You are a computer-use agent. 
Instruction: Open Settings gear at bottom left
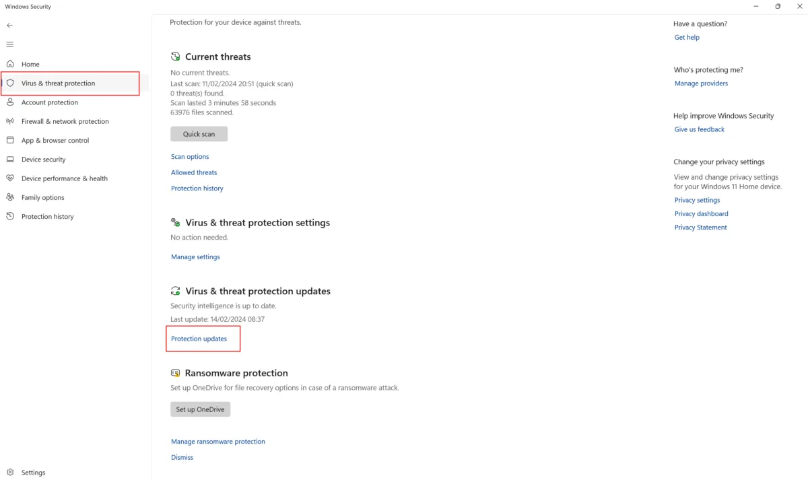10,473
